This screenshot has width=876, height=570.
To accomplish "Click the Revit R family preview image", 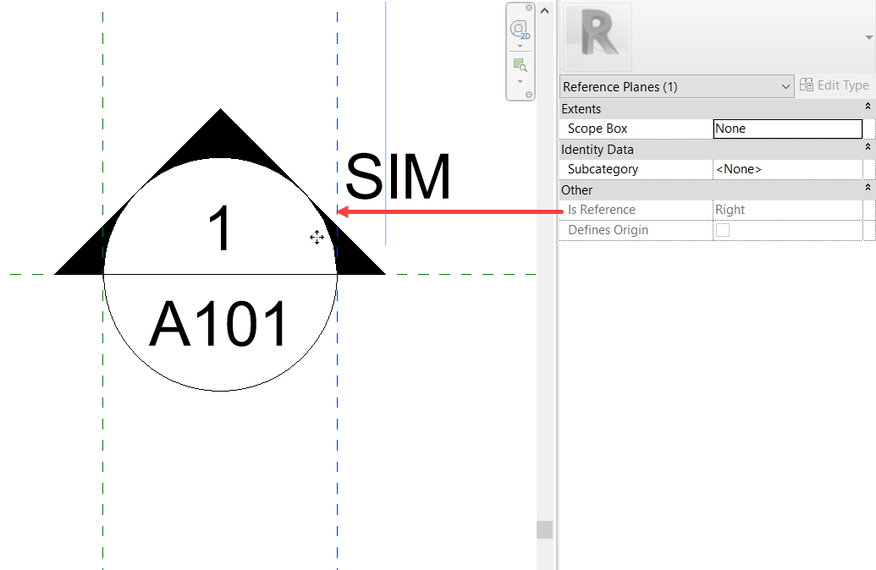I will (x=597, y=37).
